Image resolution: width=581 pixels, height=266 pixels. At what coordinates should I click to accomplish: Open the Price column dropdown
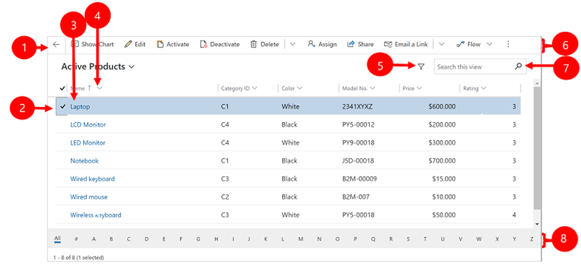coord(419,88)
